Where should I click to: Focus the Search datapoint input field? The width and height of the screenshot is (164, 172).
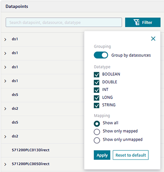coord(64,22)
